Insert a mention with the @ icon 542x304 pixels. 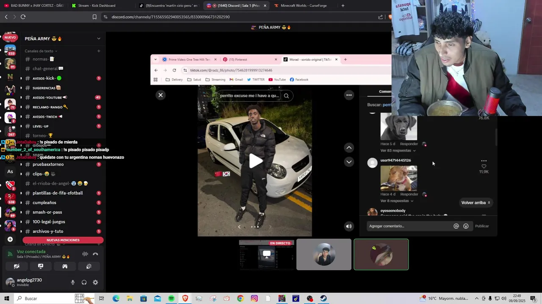pos(456,226)
